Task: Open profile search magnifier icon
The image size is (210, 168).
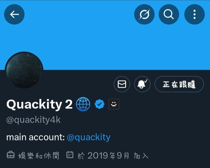Action: click(169, 14)
